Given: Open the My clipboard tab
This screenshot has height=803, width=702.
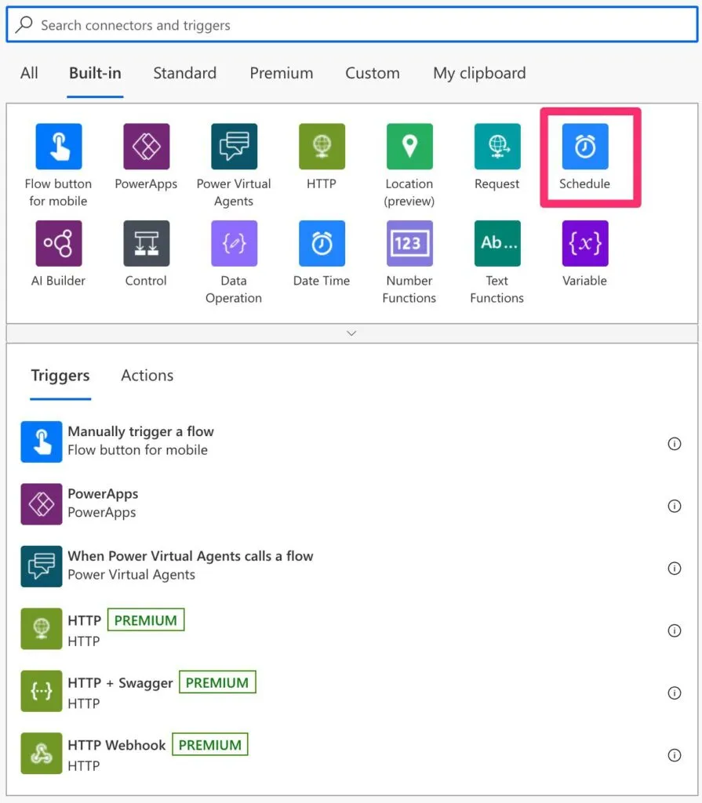Looking at the screenshot, I should pyautogui.click(x=479, y=73).
